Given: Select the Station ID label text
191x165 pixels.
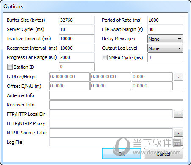Looking at the screenshot, I should 24,67.
